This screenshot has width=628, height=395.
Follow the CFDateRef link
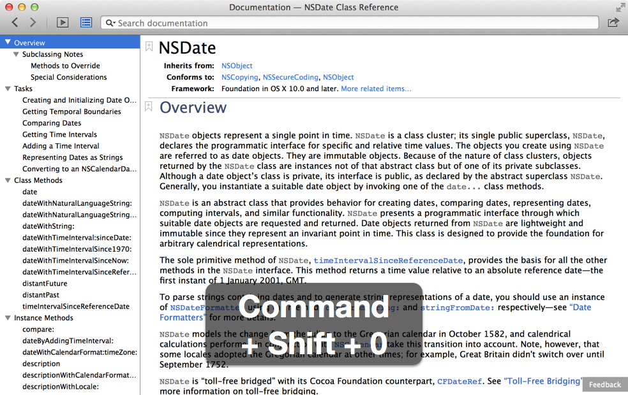[x=460, y=382]
